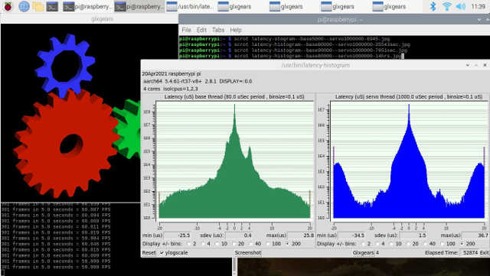Toggle the ylogscale checkbox
Viewport: 490px width, 276px height.
click(x=162, y=252)
